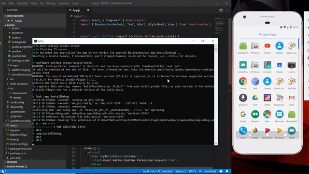The image size is (309, 174).
Task: Open Dev Tools app in the emulator
Action: pyautogui.click(x=292, y=81)
